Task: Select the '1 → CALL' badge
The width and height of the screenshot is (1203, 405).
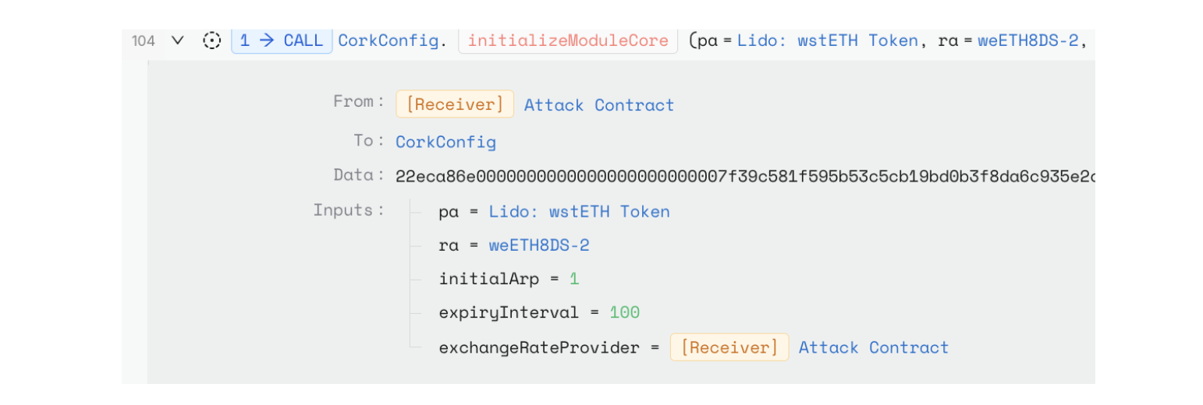Action: coord(282,40)
